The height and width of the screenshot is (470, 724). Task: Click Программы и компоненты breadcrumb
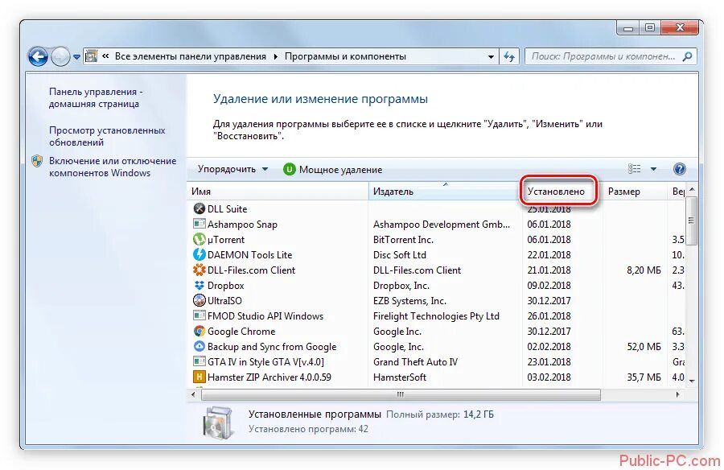point(345,56)
